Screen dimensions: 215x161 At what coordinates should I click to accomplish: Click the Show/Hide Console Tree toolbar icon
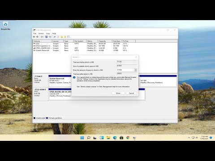pos(42,37)
